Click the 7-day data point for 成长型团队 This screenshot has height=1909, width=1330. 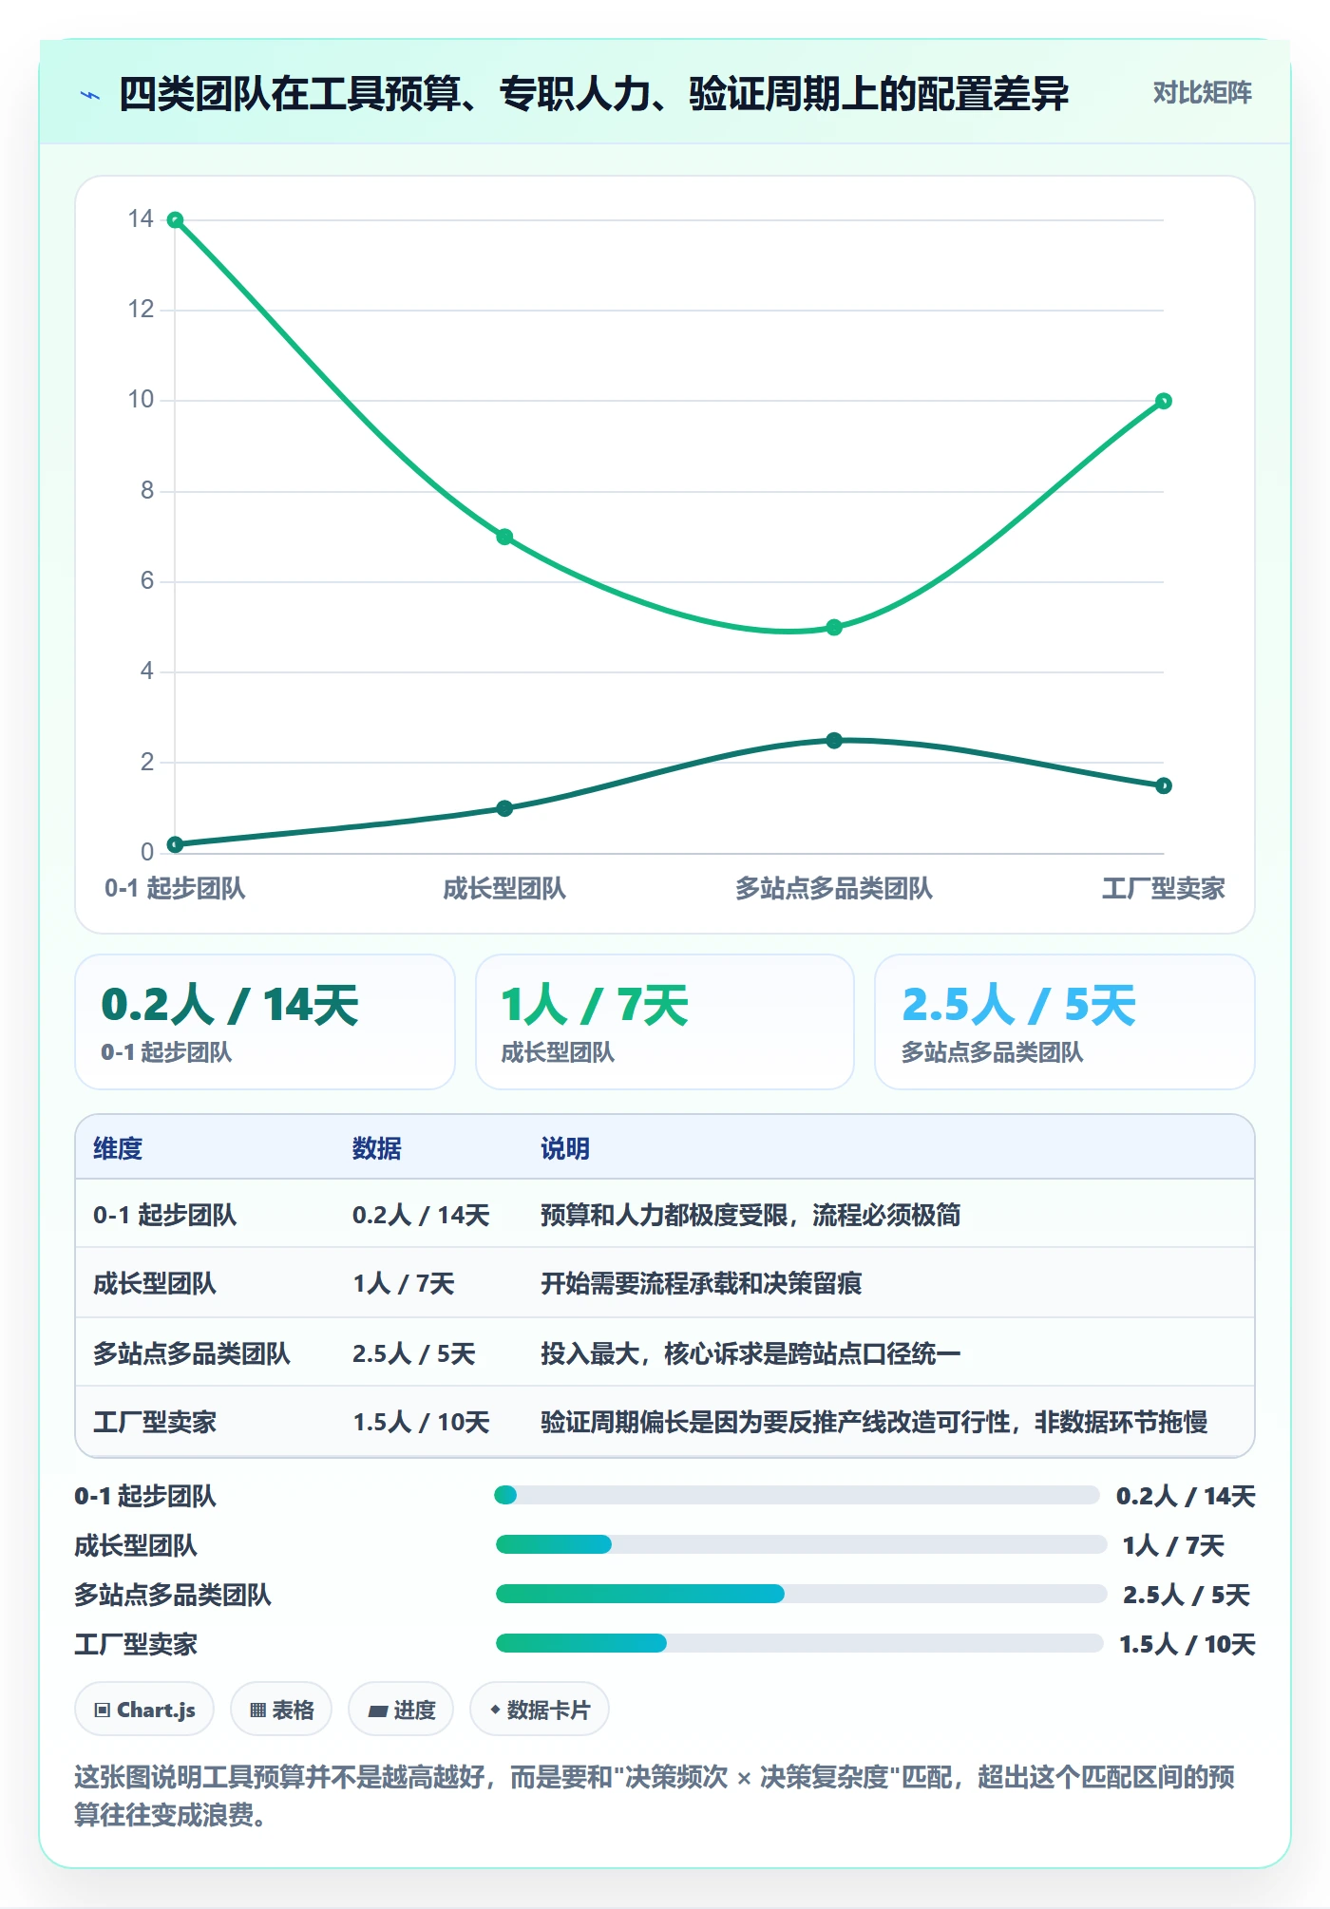pyautogui.click(x=504, y=537)
